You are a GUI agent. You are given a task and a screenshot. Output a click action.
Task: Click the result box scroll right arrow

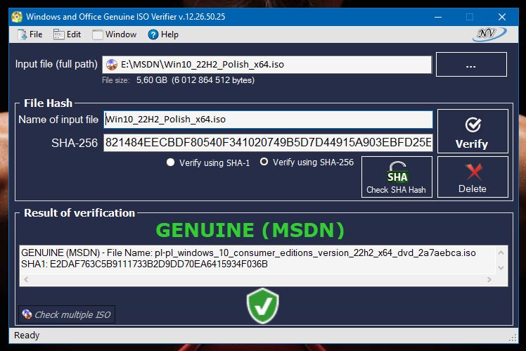(x=489, y=279)
